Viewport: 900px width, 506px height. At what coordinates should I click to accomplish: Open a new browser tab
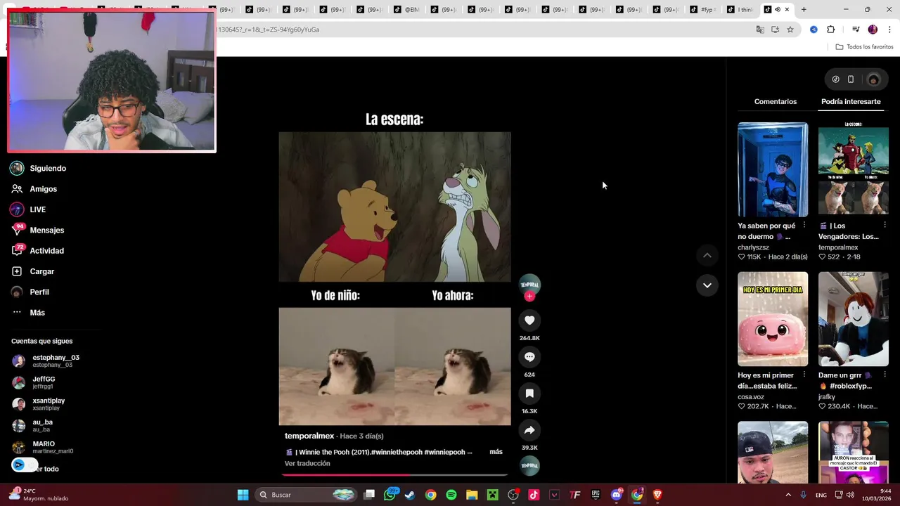(804, 10)
